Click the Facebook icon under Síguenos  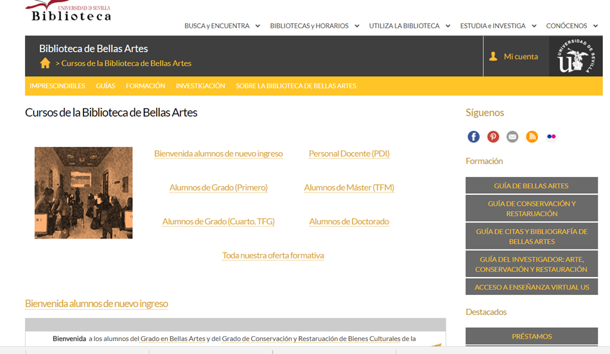tap(473, 137)
